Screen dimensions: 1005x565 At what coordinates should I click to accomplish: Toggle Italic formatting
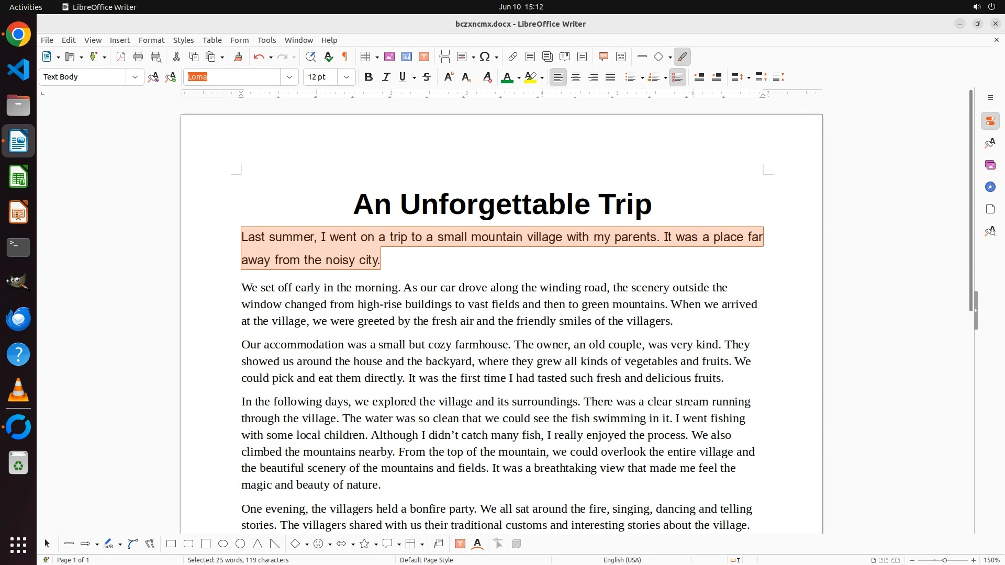386,77
